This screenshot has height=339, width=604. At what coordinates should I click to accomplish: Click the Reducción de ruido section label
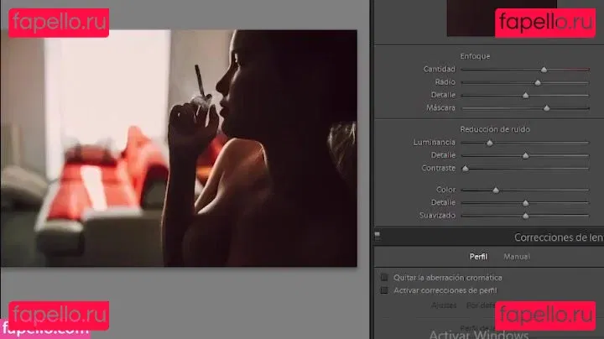494,129
